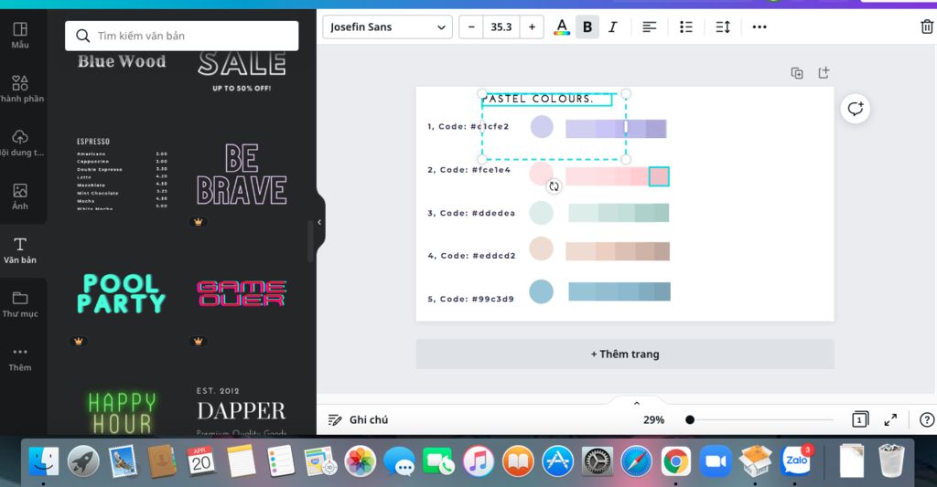Increase font size with plus button
The width and height of the screenshot is (937, 487).
[532, 26]
